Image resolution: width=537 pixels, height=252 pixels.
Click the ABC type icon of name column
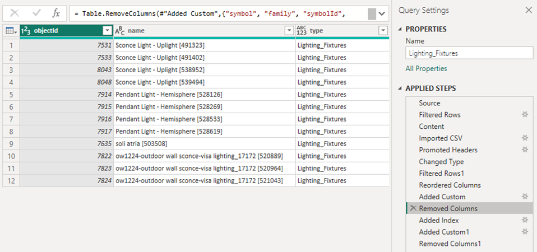(119, 31)
